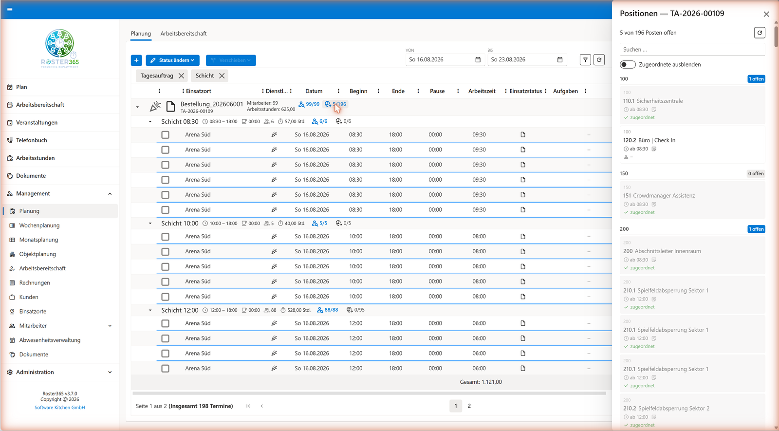The width and height of the screenshot is (779, 431).
Task: Click the Kunden briefcase icon
Action: [x=12, y=297]
